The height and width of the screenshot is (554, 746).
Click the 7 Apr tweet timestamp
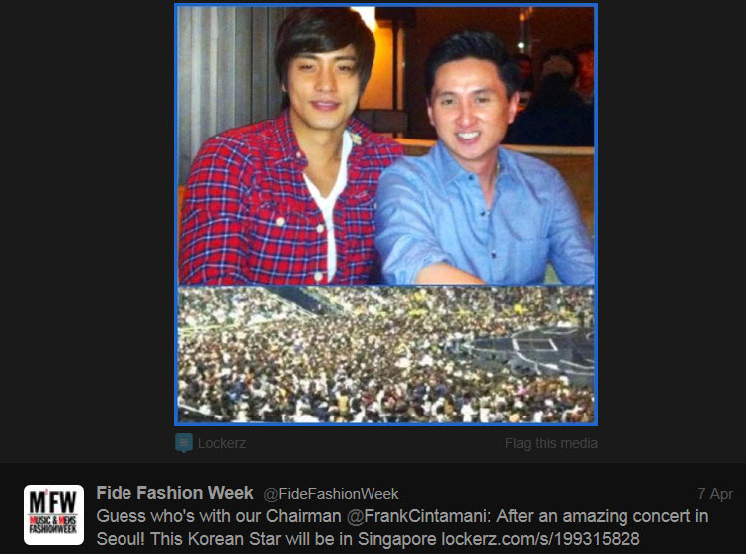pyautogui.click(x=715, y=494)
